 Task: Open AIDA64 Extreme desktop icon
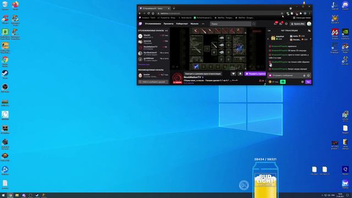pos(335,34)
